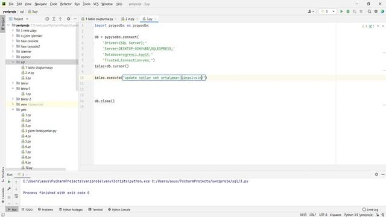Open the Problems tool window
Image resolution: width=386 pixels, height=217 pixels.
point(46,210)
